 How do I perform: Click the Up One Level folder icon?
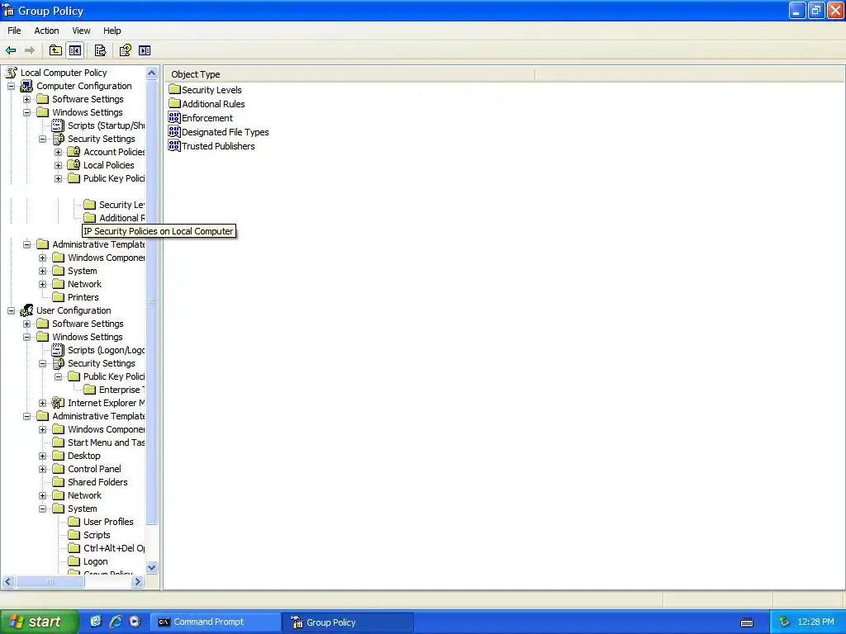(x=55, y=50)
